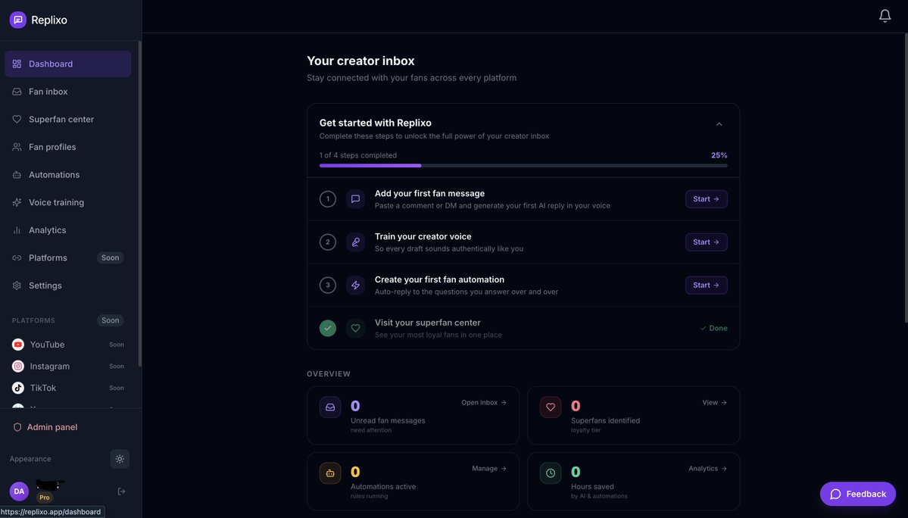908x518 pixels.
Task: Open Dashboard in the sidebar
Action: [67, 64]
